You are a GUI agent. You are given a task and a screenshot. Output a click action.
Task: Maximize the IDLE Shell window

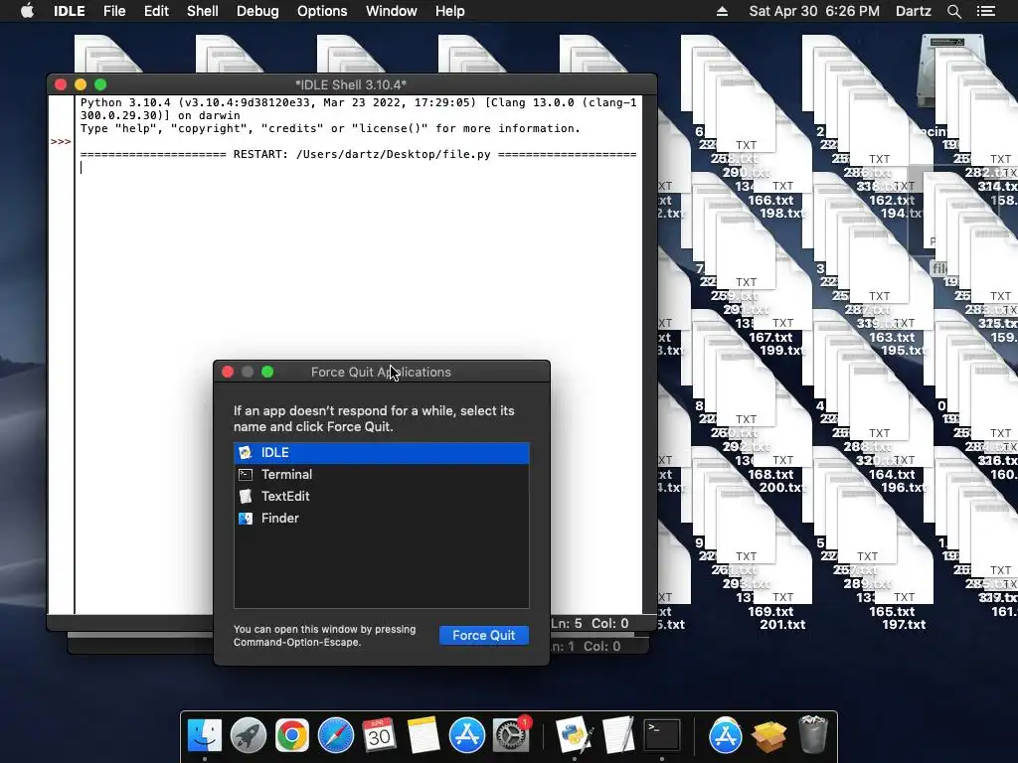[x=100, y=84]
